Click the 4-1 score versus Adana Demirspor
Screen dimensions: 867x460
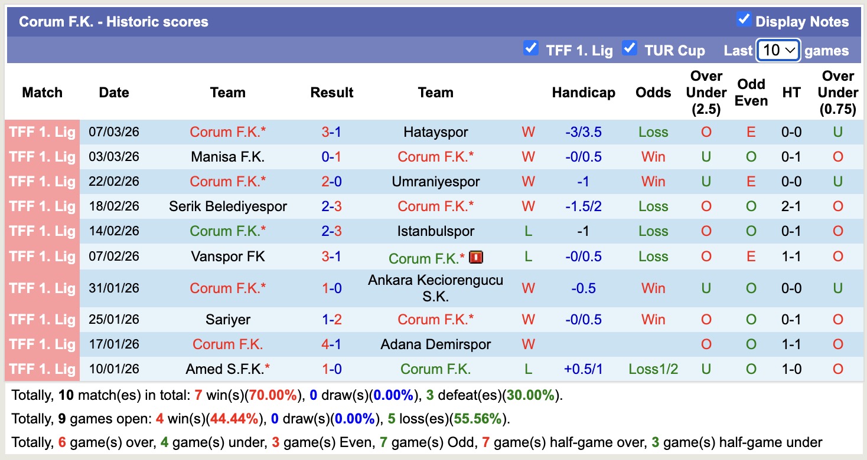point(331,344)
